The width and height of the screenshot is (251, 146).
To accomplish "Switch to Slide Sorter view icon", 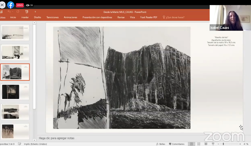I will coord(199,144).
